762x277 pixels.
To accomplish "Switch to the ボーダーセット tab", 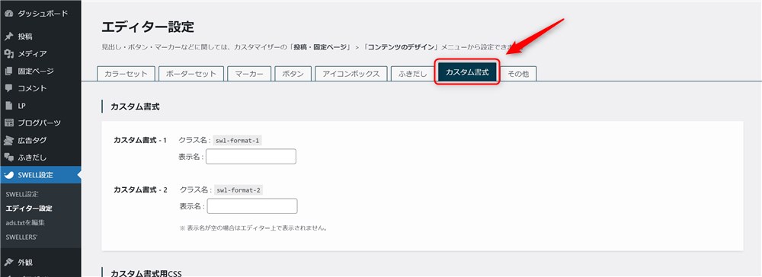I will click(190, 74).
